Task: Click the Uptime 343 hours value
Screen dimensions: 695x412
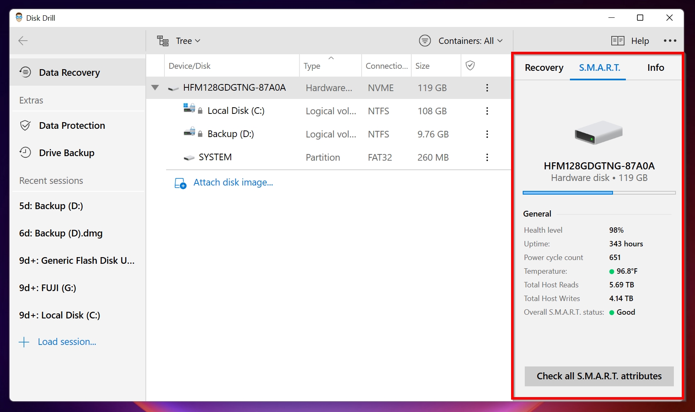Action: pyautogui.click(x=626, y=244)
